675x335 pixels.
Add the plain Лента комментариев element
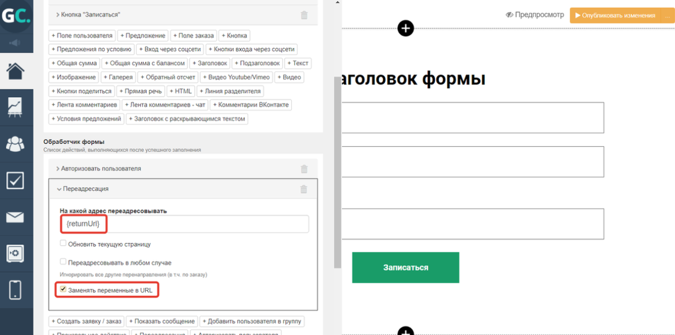point(85,105)
